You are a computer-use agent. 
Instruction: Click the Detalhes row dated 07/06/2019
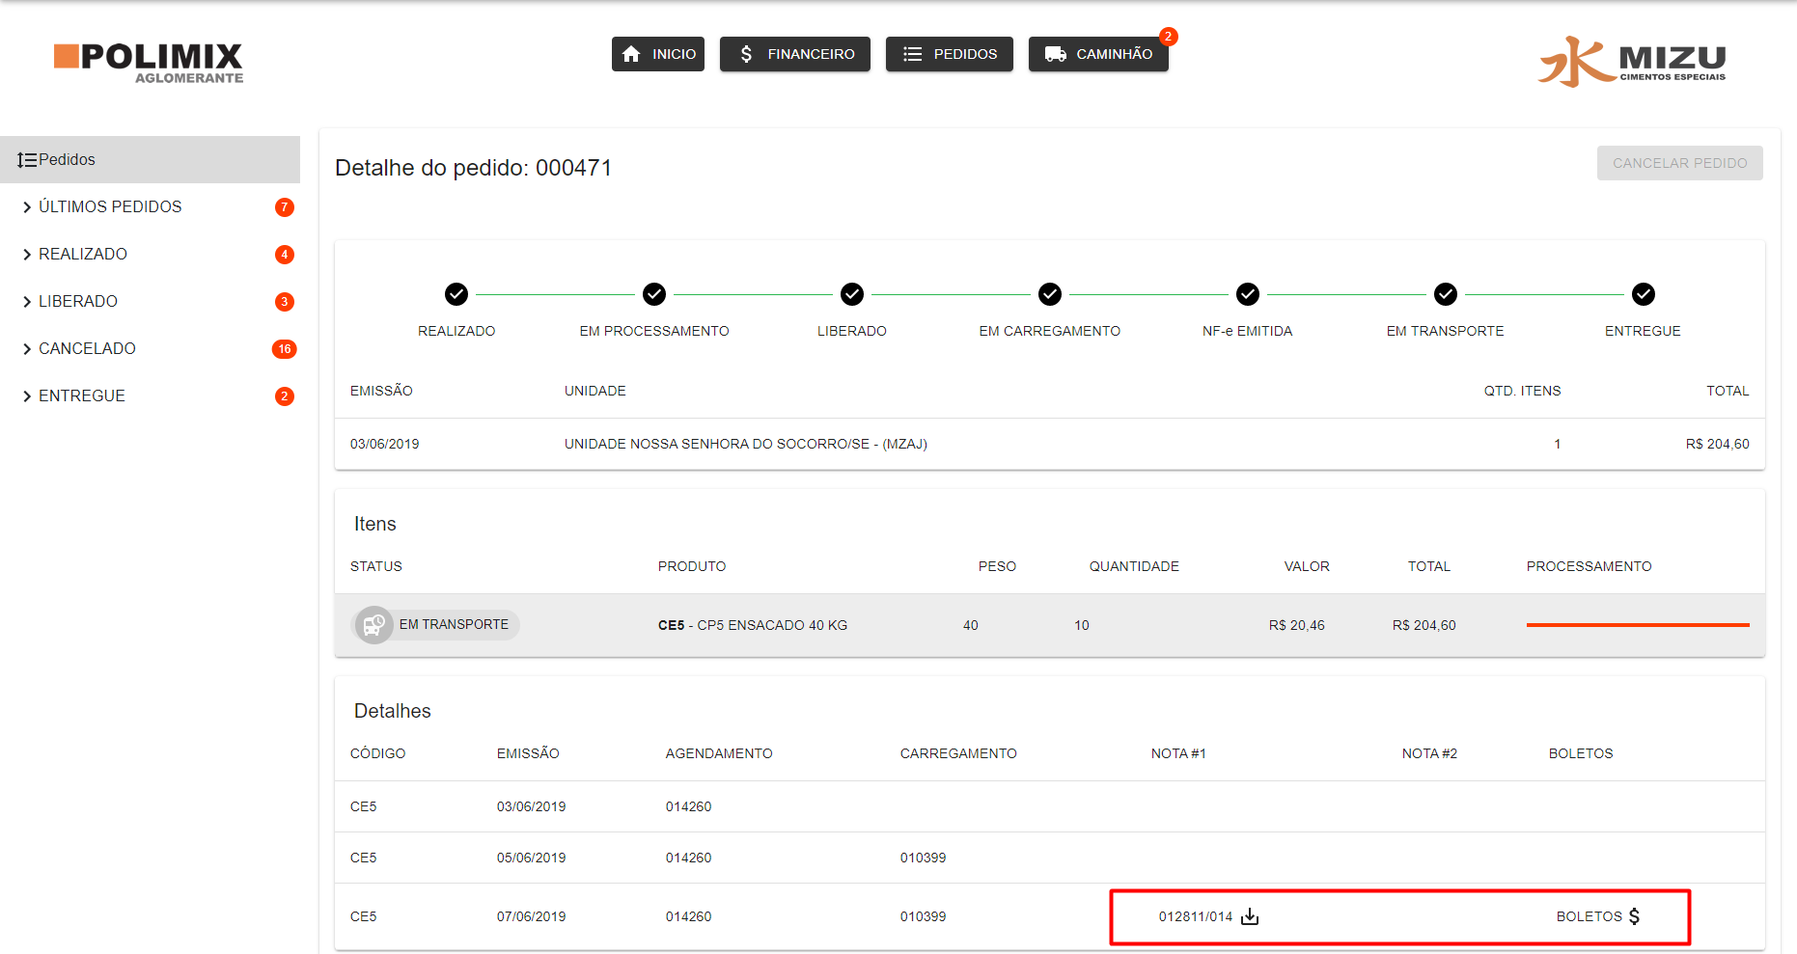(x=1050, y=916)
